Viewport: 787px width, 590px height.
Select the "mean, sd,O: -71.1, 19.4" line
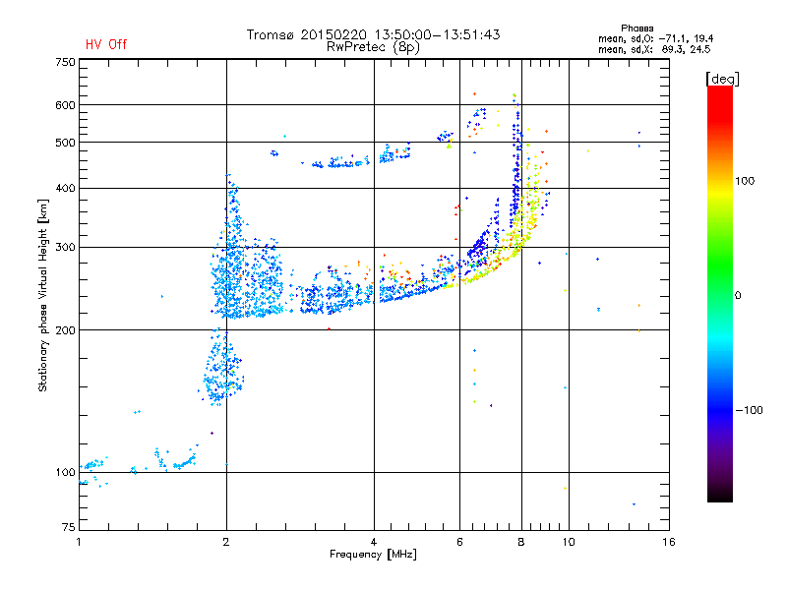655,38
